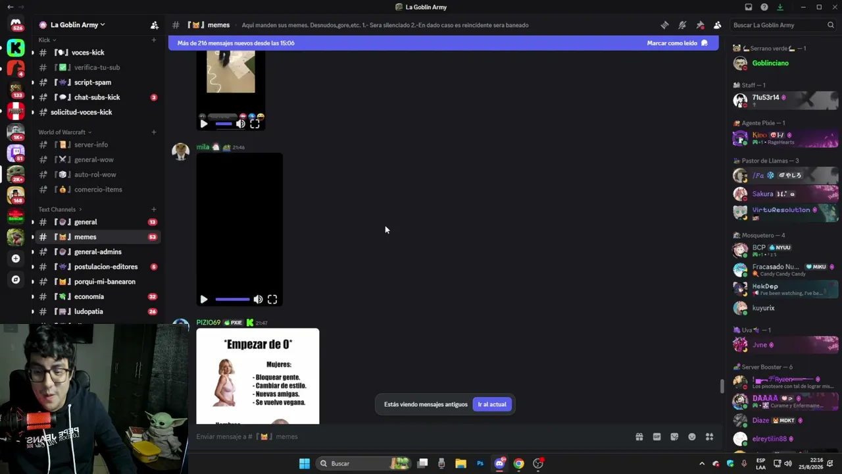Open postulacion-editores channel
The height and width of the screenshot is (474, 842).
(x=97, y=267)
